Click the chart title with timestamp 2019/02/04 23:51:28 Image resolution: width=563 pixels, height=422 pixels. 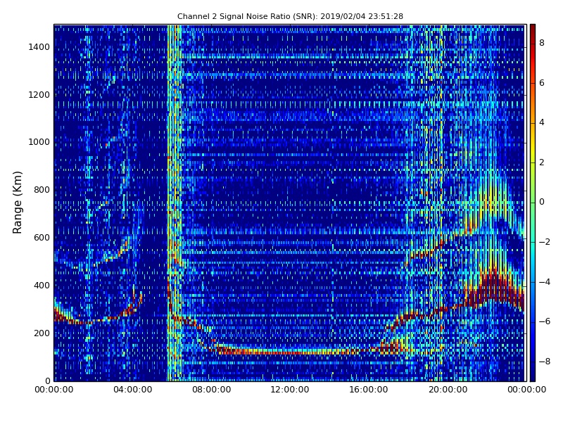point(290,16)
